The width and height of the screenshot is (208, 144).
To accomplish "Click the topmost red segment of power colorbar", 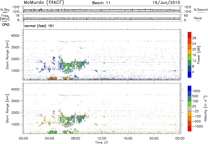I will [x=190, y=35].
